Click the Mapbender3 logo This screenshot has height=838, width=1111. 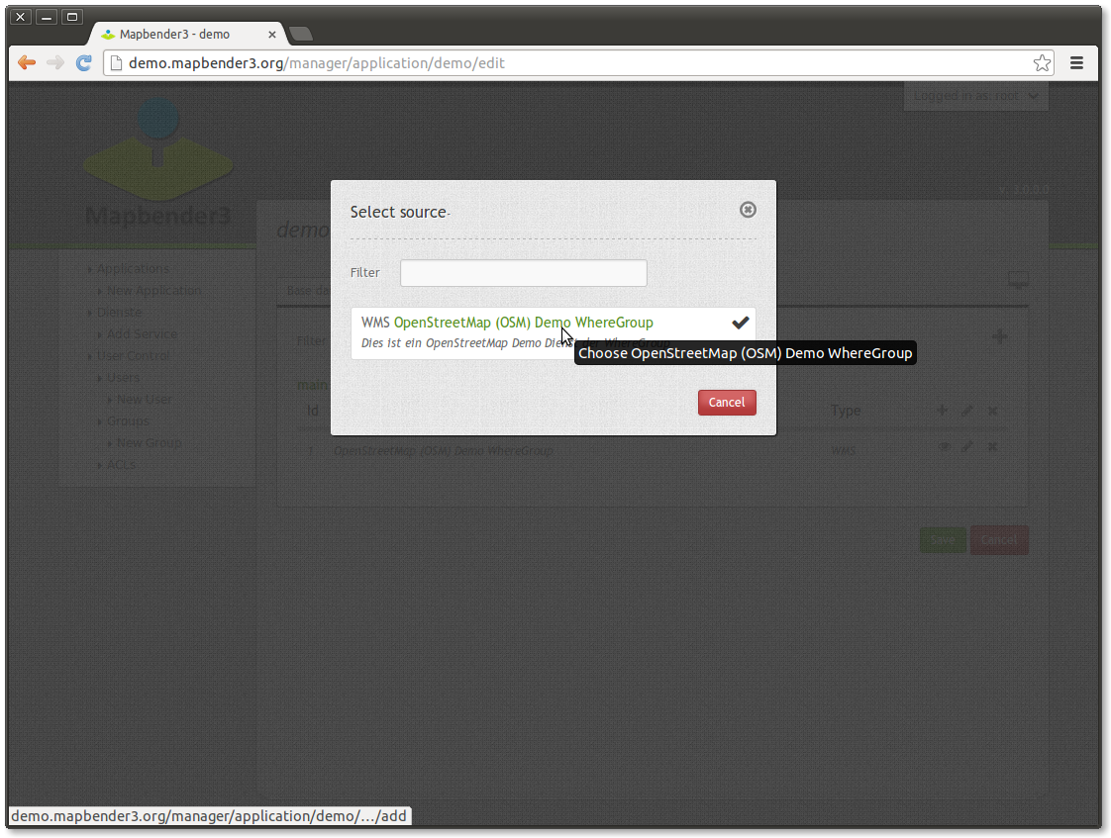158,163
